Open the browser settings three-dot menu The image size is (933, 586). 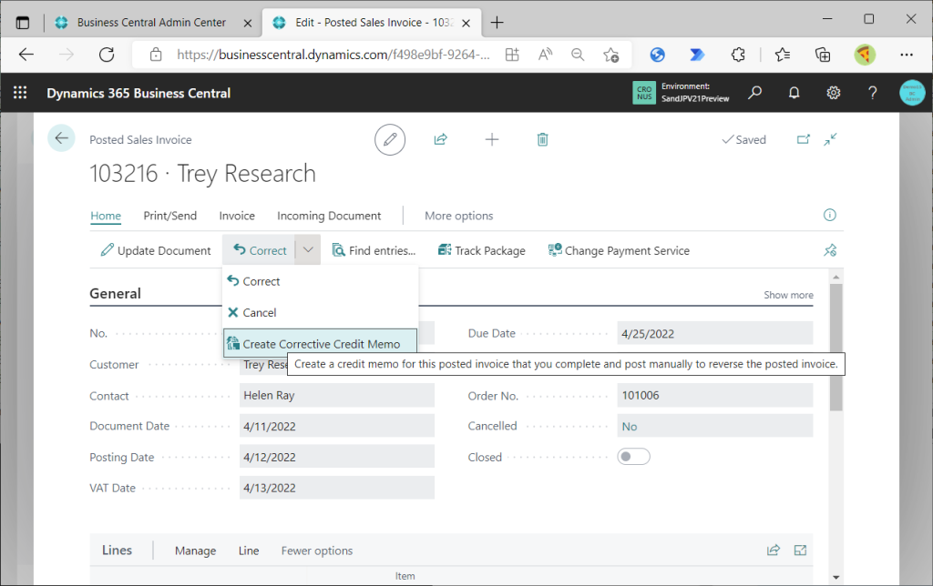pyautogui.click(x=907, y=55)
